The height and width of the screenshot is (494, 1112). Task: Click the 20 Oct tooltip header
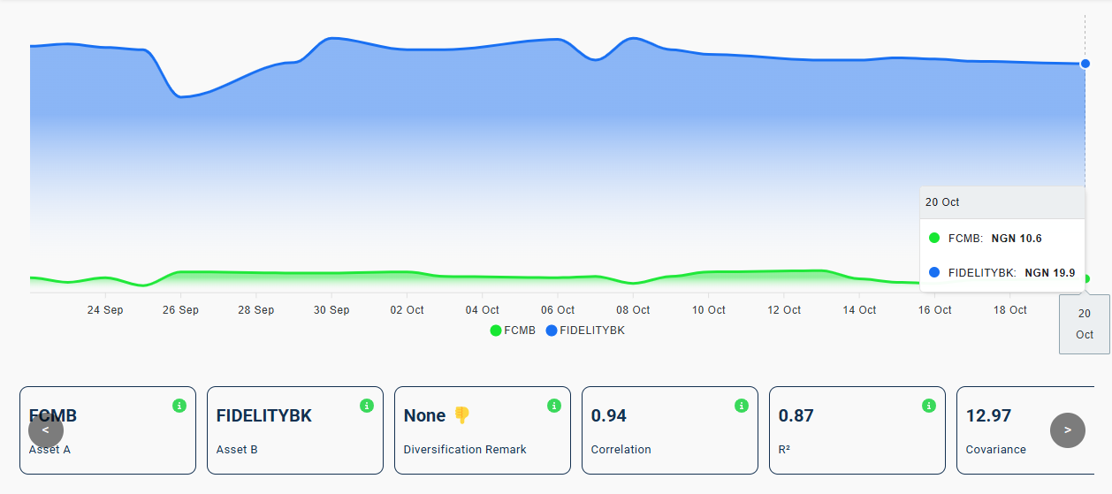1002,202
